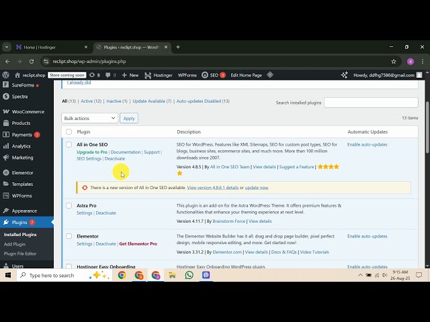Open the tab search dropdown arrow
This screenshot has height=322, width=430.
7,47
